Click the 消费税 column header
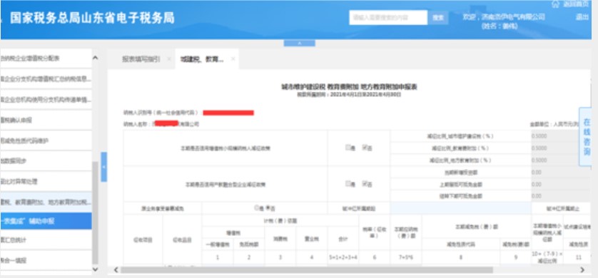The image size is (598, 278). point(280,239)
